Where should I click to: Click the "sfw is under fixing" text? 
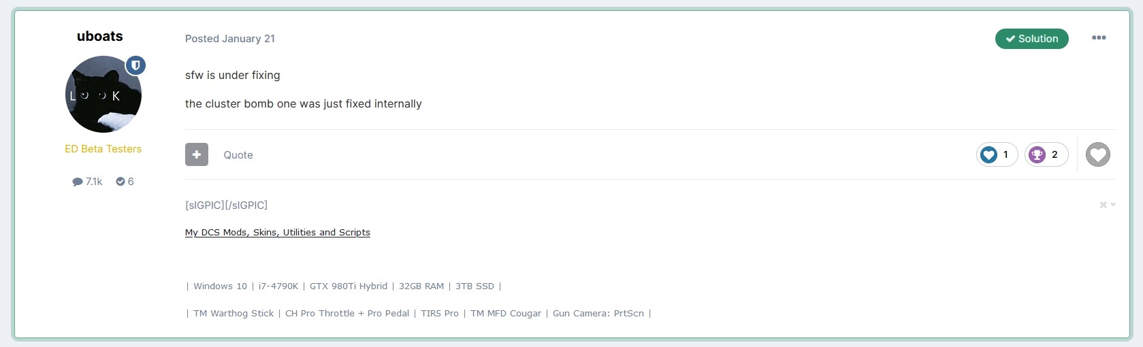pyautogui.click(x=233, y=76)
